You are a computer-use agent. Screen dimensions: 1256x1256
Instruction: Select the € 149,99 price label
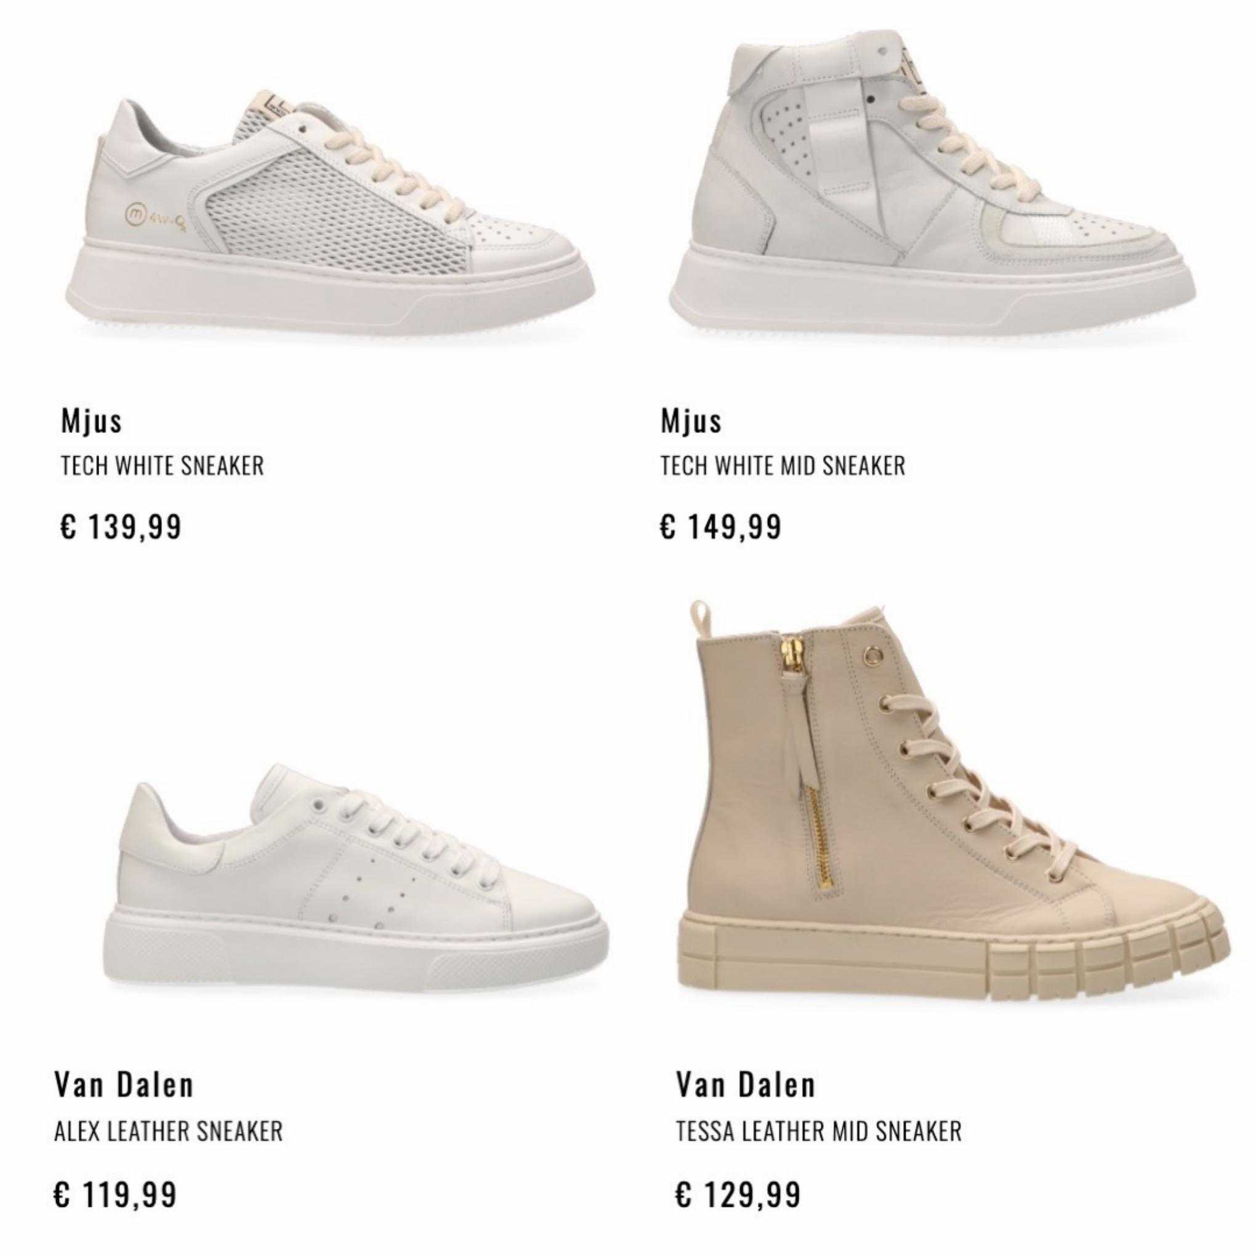tap(720, 526)
